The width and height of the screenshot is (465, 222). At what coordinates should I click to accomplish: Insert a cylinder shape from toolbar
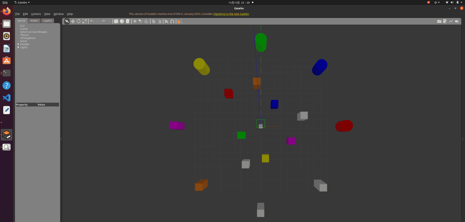tap(128, 21)
